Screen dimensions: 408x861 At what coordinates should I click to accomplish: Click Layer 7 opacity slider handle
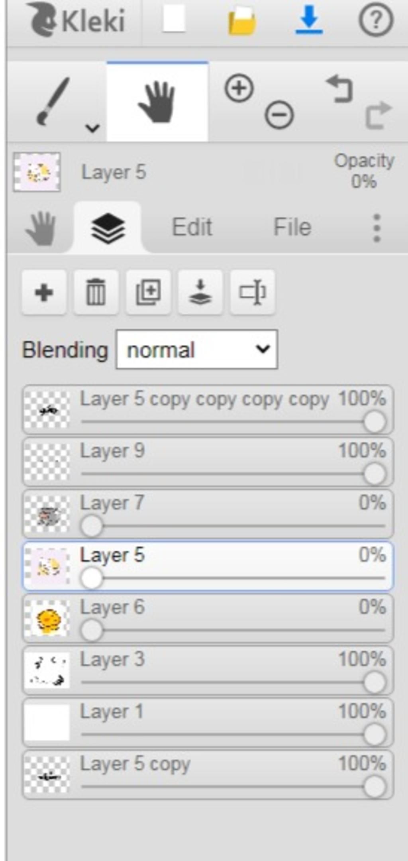tap(92, 526)
